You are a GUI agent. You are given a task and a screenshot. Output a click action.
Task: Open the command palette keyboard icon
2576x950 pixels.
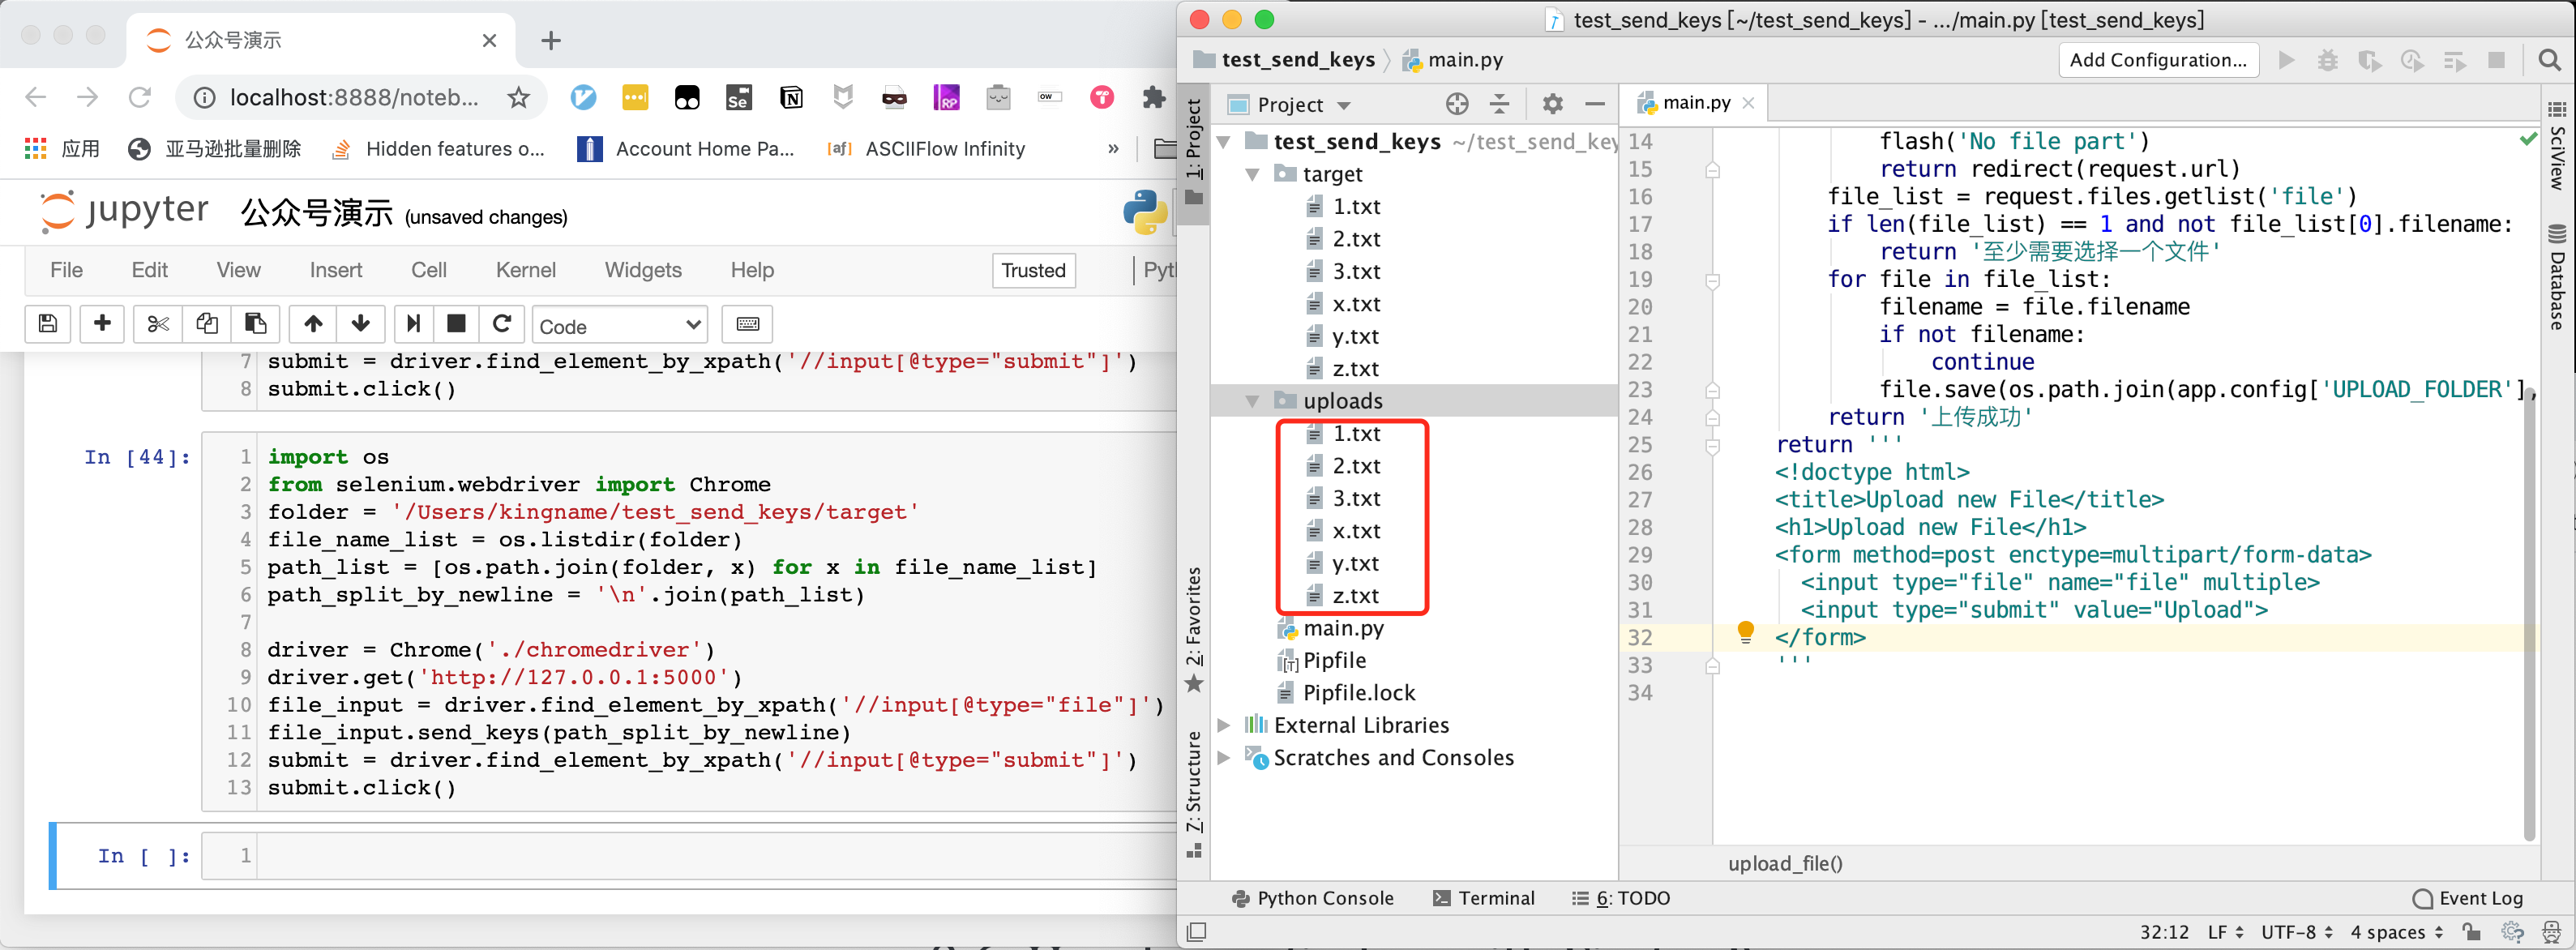(x=747, y=324)
